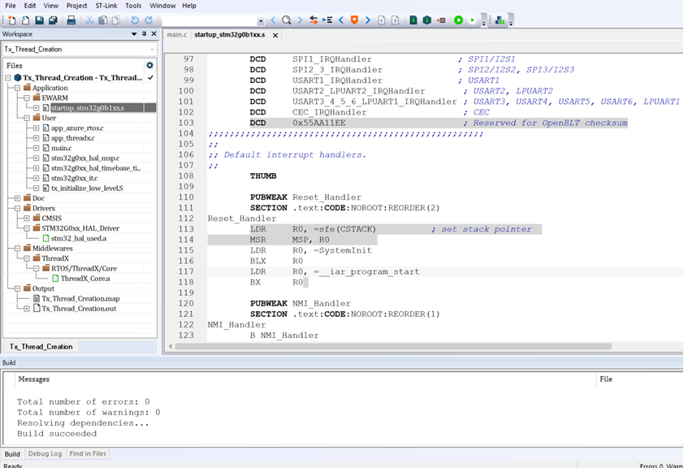The image size is (684, 468).
Task: Expand the Doc folder
Action: (x=17, y=198)
